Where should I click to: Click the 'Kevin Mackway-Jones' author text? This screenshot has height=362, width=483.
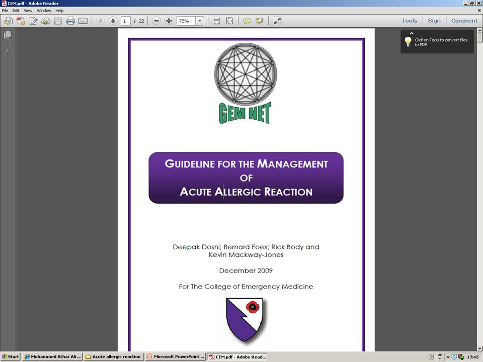coord(246,255)
